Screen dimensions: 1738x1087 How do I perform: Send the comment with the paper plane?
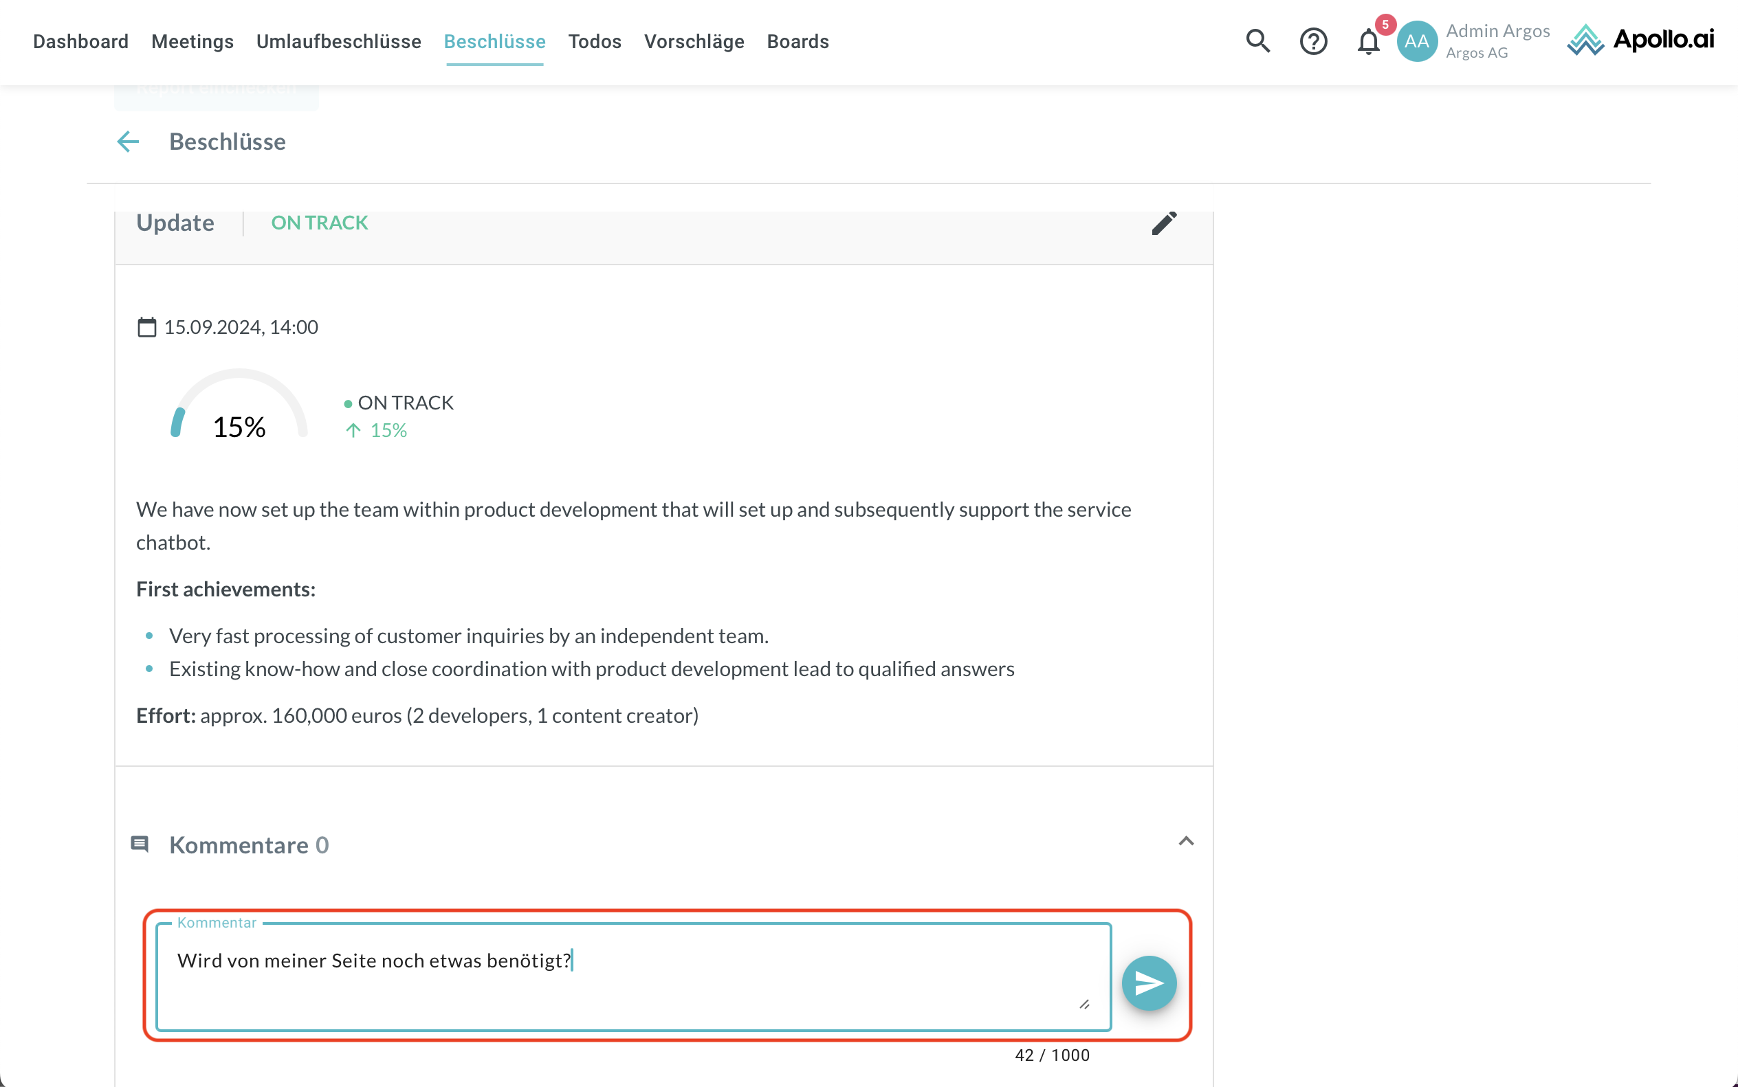click(1149, 983)
